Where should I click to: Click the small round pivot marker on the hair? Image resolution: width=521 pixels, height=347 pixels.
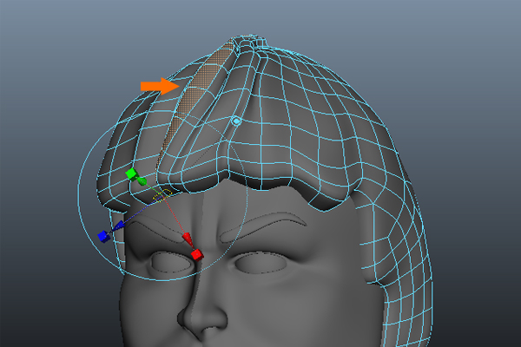236,121
